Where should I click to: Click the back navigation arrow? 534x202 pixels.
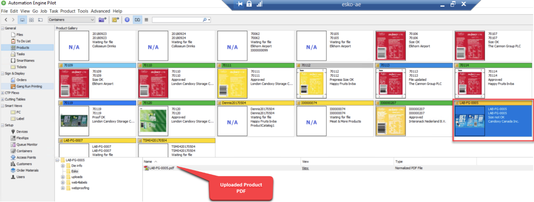(x=6, y=20)
